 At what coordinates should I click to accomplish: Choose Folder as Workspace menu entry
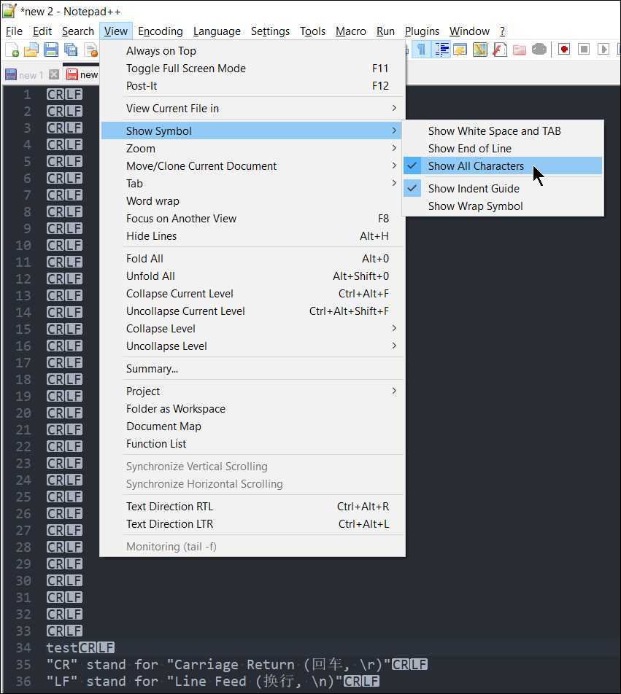[252, 409]
